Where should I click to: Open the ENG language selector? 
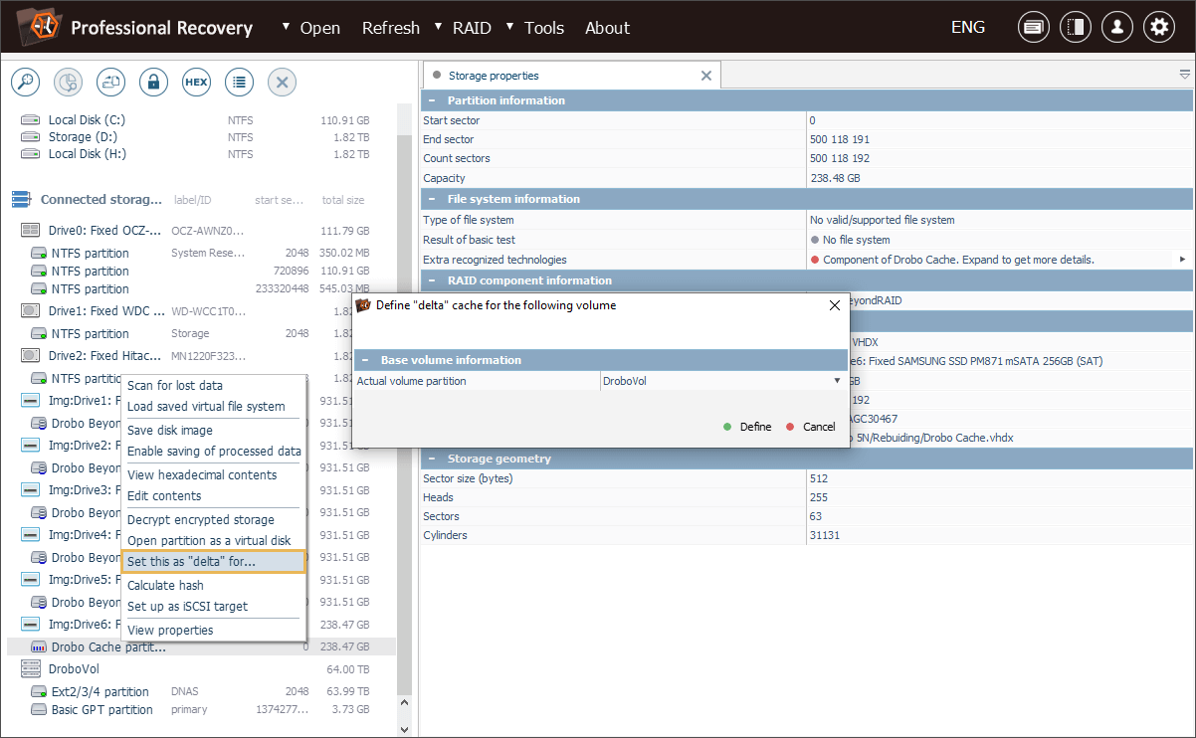click(968, 28)
